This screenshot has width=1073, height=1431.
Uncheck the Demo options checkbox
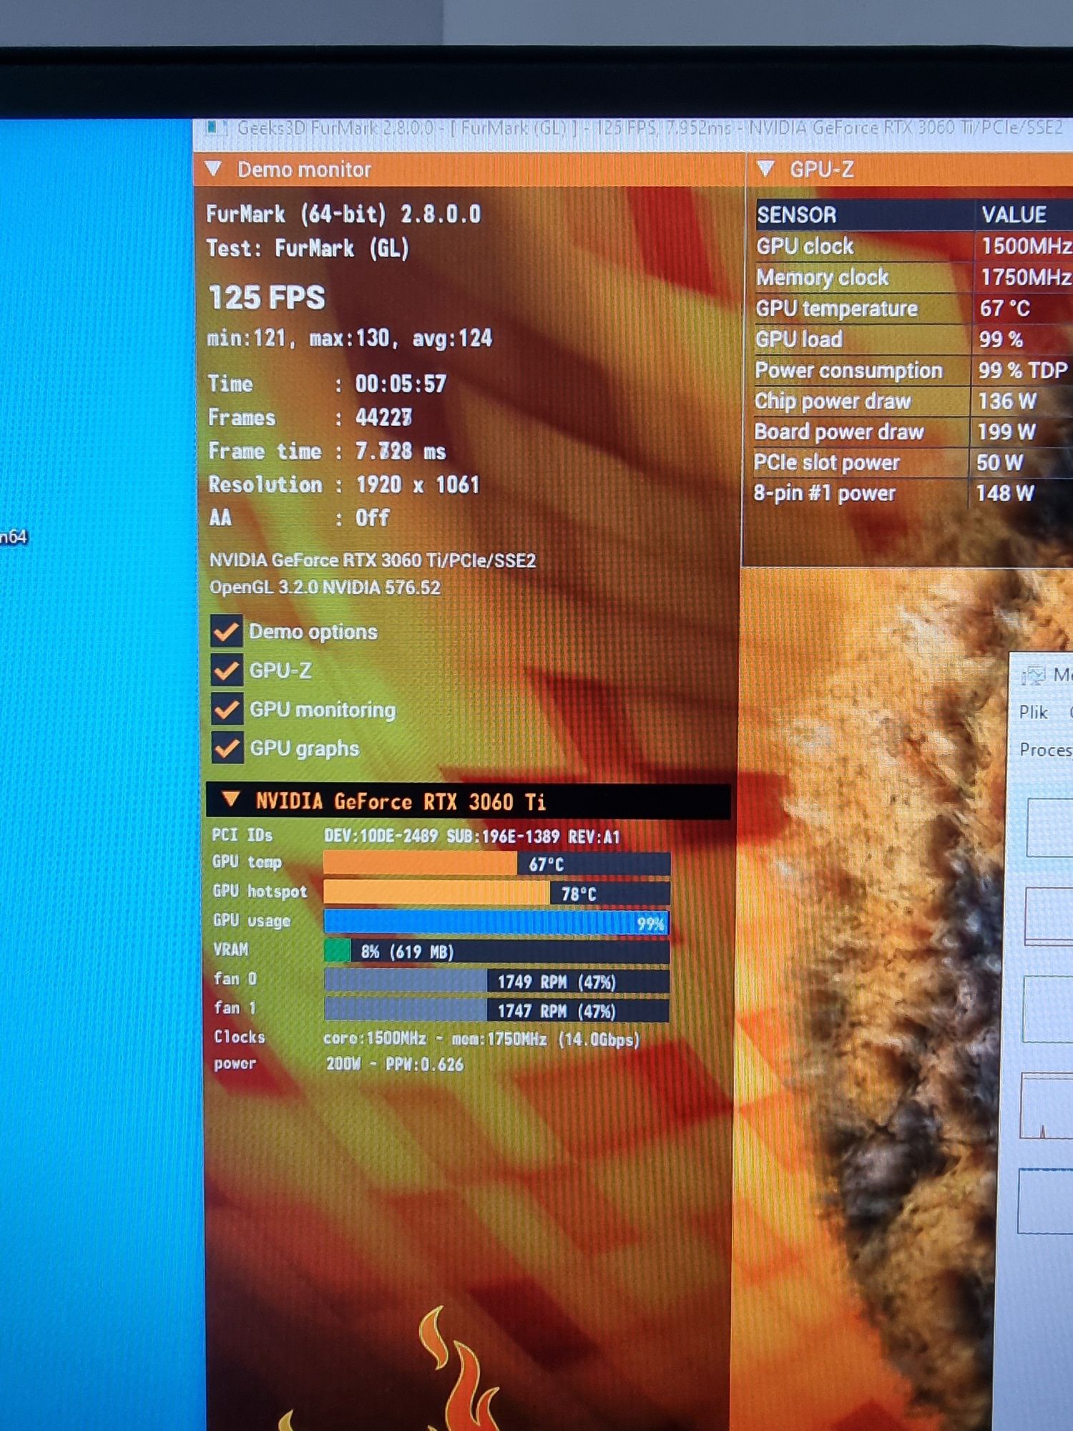click(x=227, y=631)
